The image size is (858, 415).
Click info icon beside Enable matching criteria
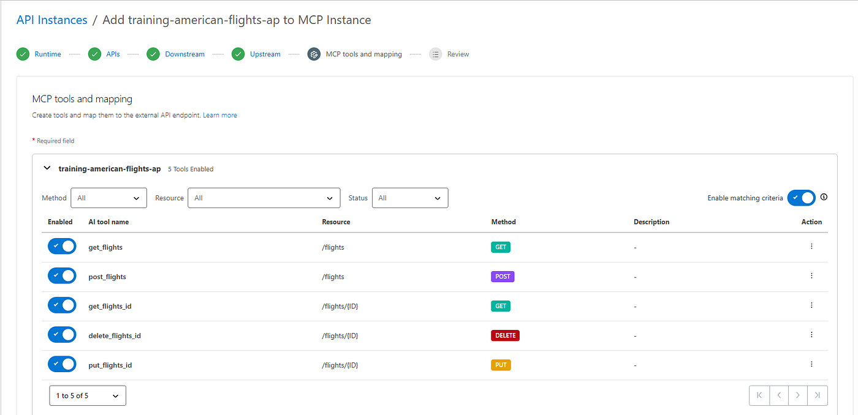824,197
